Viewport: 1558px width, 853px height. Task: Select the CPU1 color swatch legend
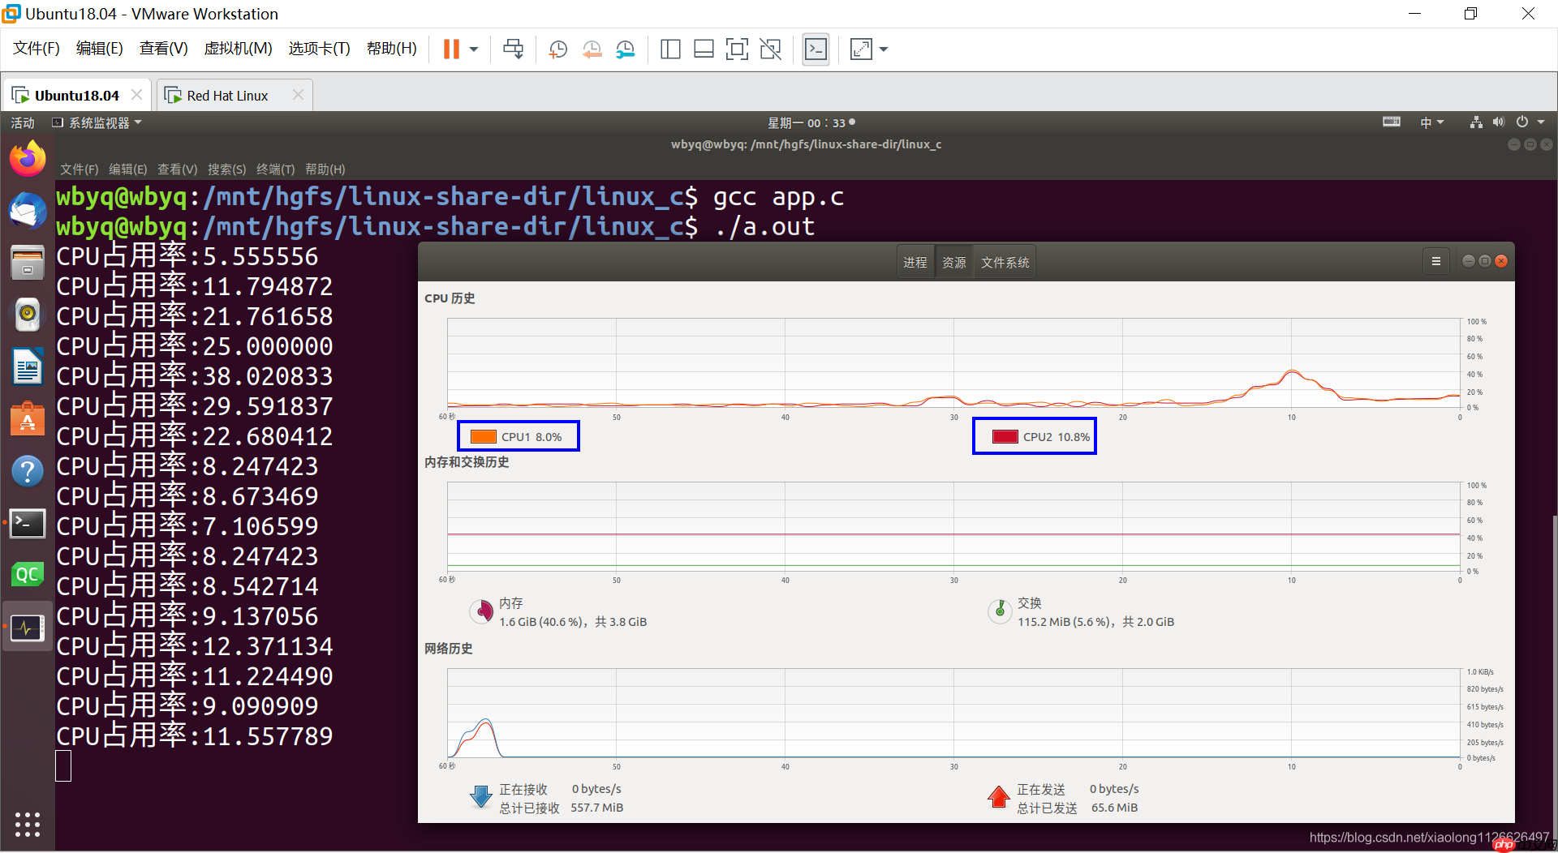click(x=484, y=436)
